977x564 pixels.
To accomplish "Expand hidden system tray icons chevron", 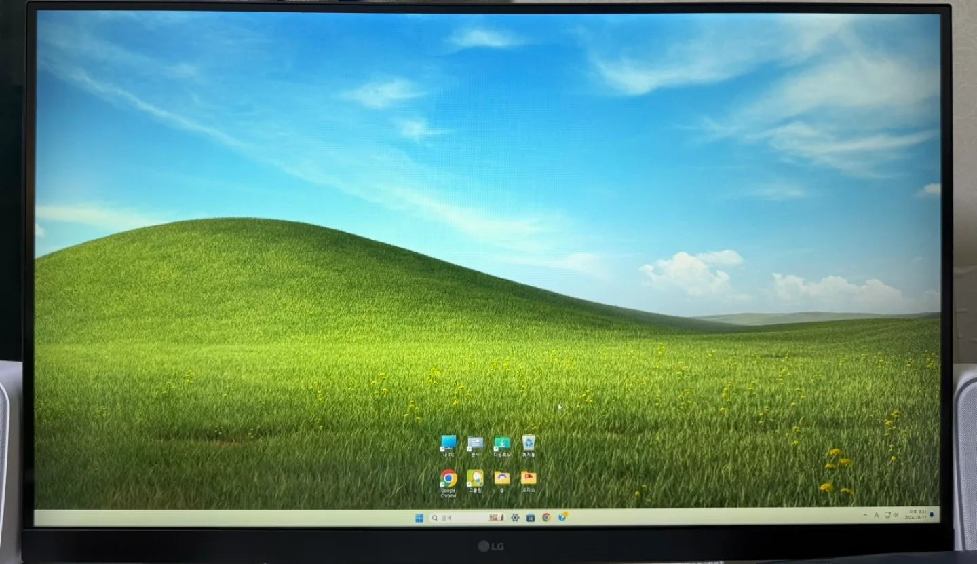I will point(865,515).
